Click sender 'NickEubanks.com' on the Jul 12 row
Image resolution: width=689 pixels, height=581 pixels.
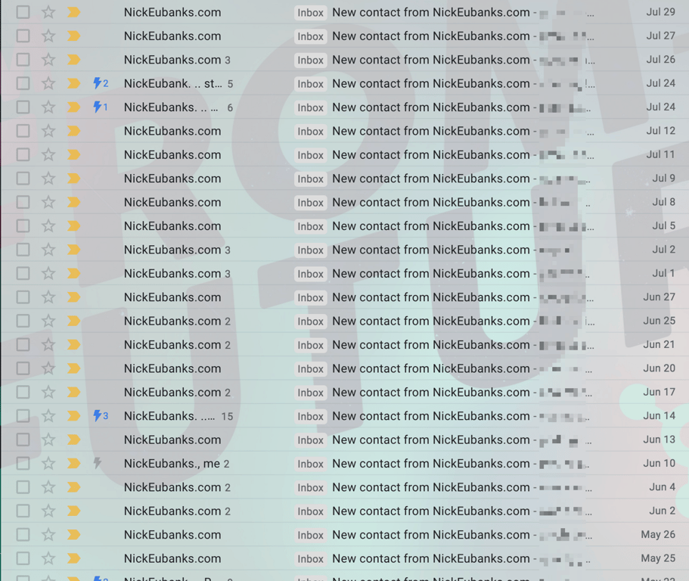(x=172, y=131)
